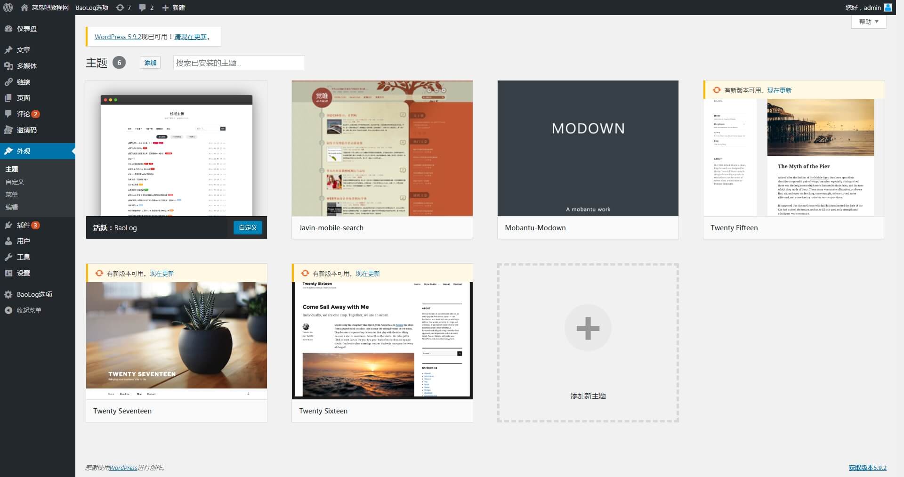Click the theme count badge 6
Screen dimensions: 904x477
click(119, 63)
